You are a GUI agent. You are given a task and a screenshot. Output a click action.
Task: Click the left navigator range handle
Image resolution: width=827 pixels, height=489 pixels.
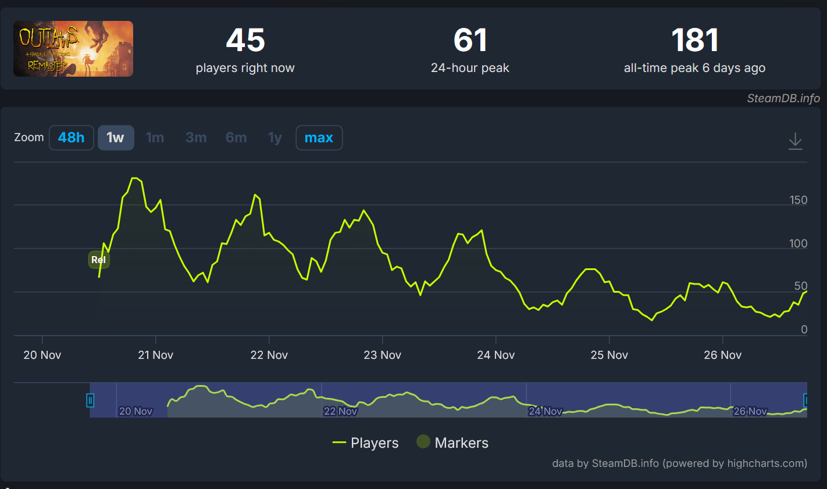click(x=90, y=400)
